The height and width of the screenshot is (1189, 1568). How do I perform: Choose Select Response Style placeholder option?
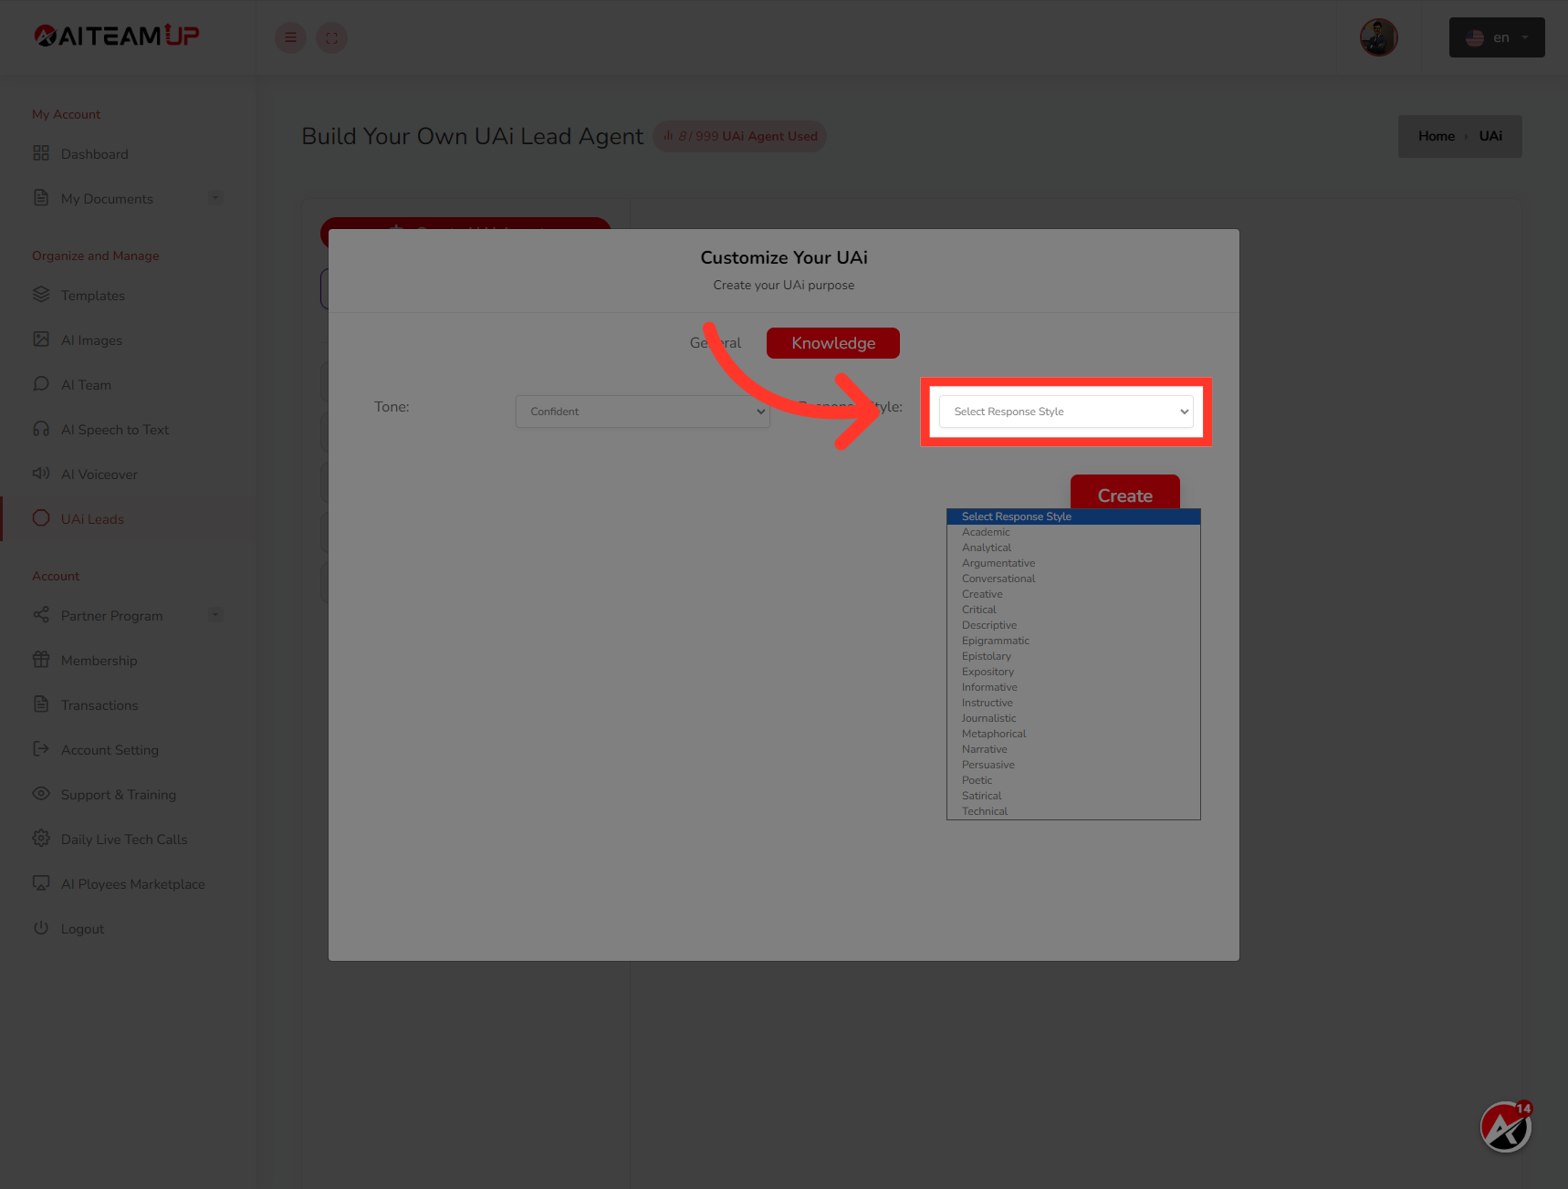tap(1073, 516)
